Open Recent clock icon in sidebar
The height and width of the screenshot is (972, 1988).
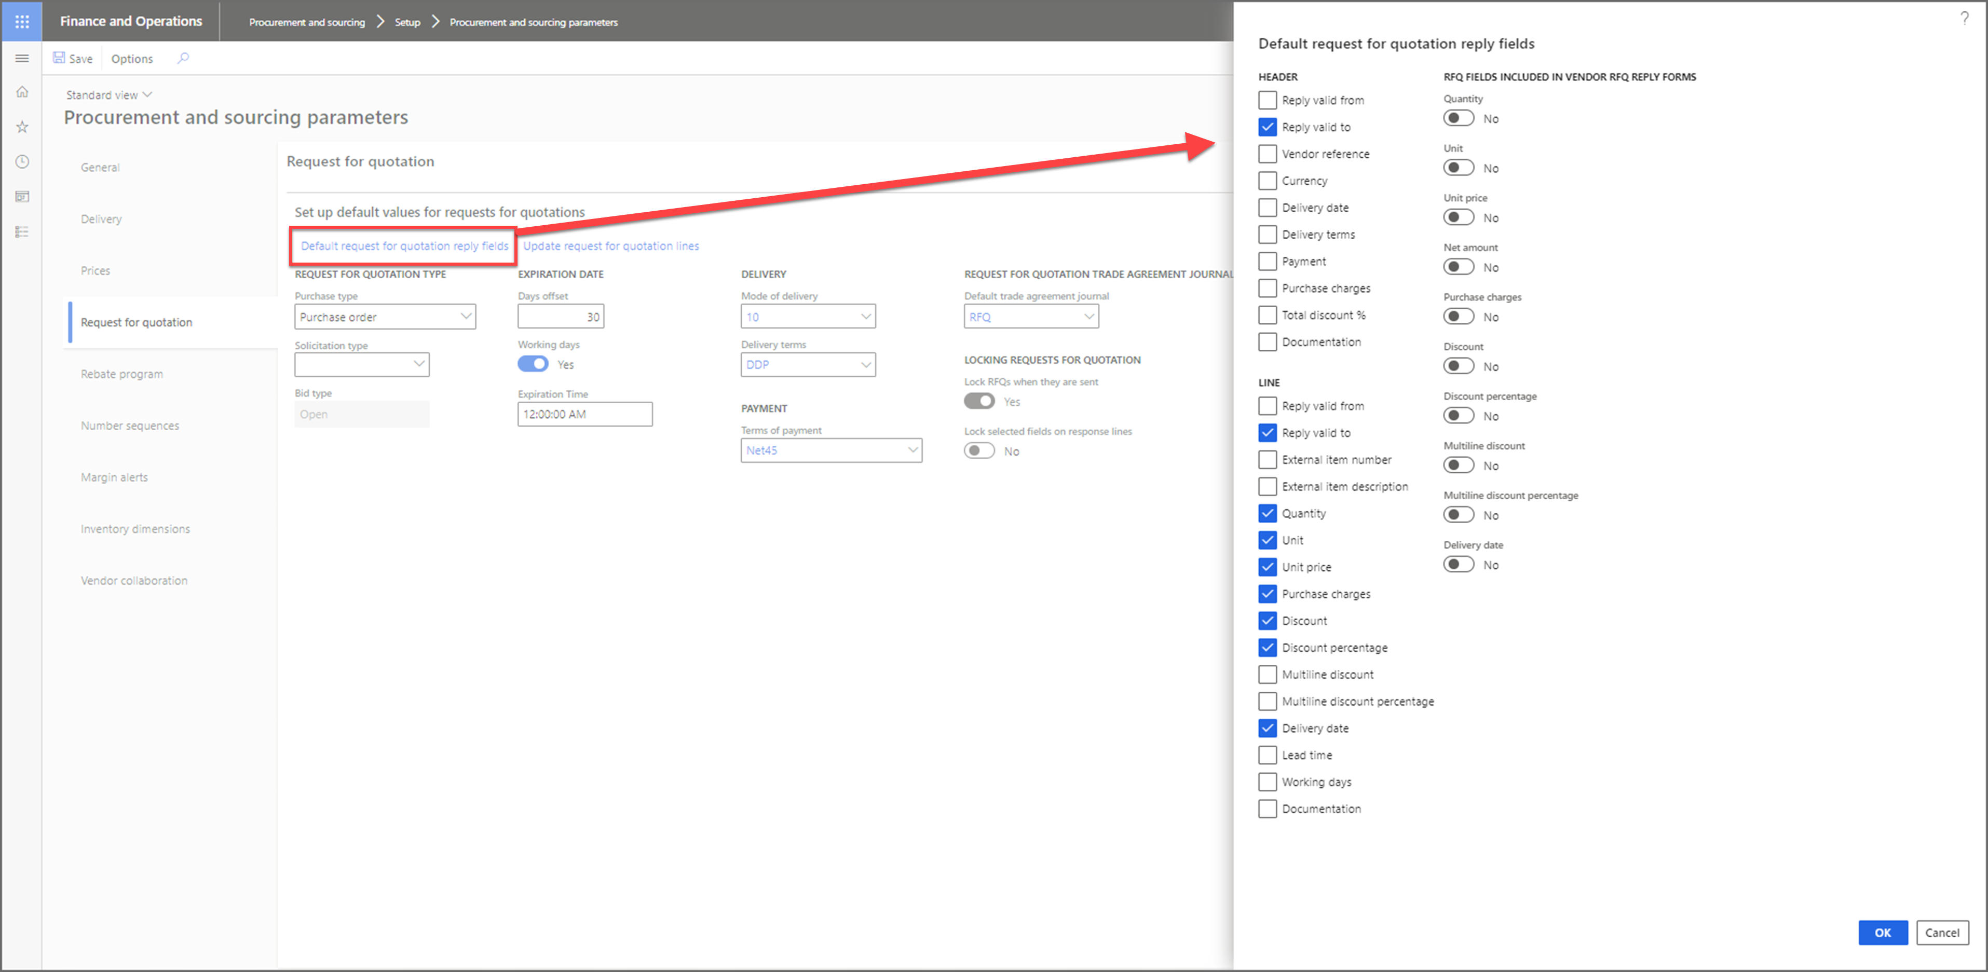click(22, 161)
